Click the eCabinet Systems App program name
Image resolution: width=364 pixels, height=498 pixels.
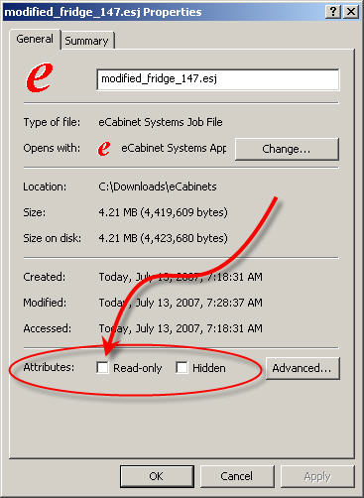(174, 148)
